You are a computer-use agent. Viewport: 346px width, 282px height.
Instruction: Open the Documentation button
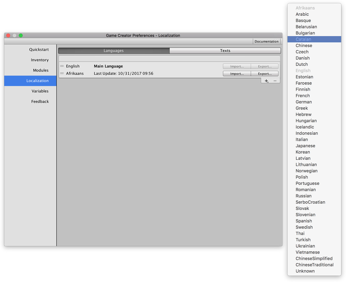tap(266, 41)
